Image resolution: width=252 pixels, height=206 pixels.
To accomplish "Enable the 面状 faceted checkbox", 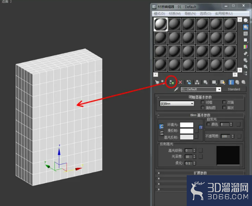I will (x=224, y=107).
